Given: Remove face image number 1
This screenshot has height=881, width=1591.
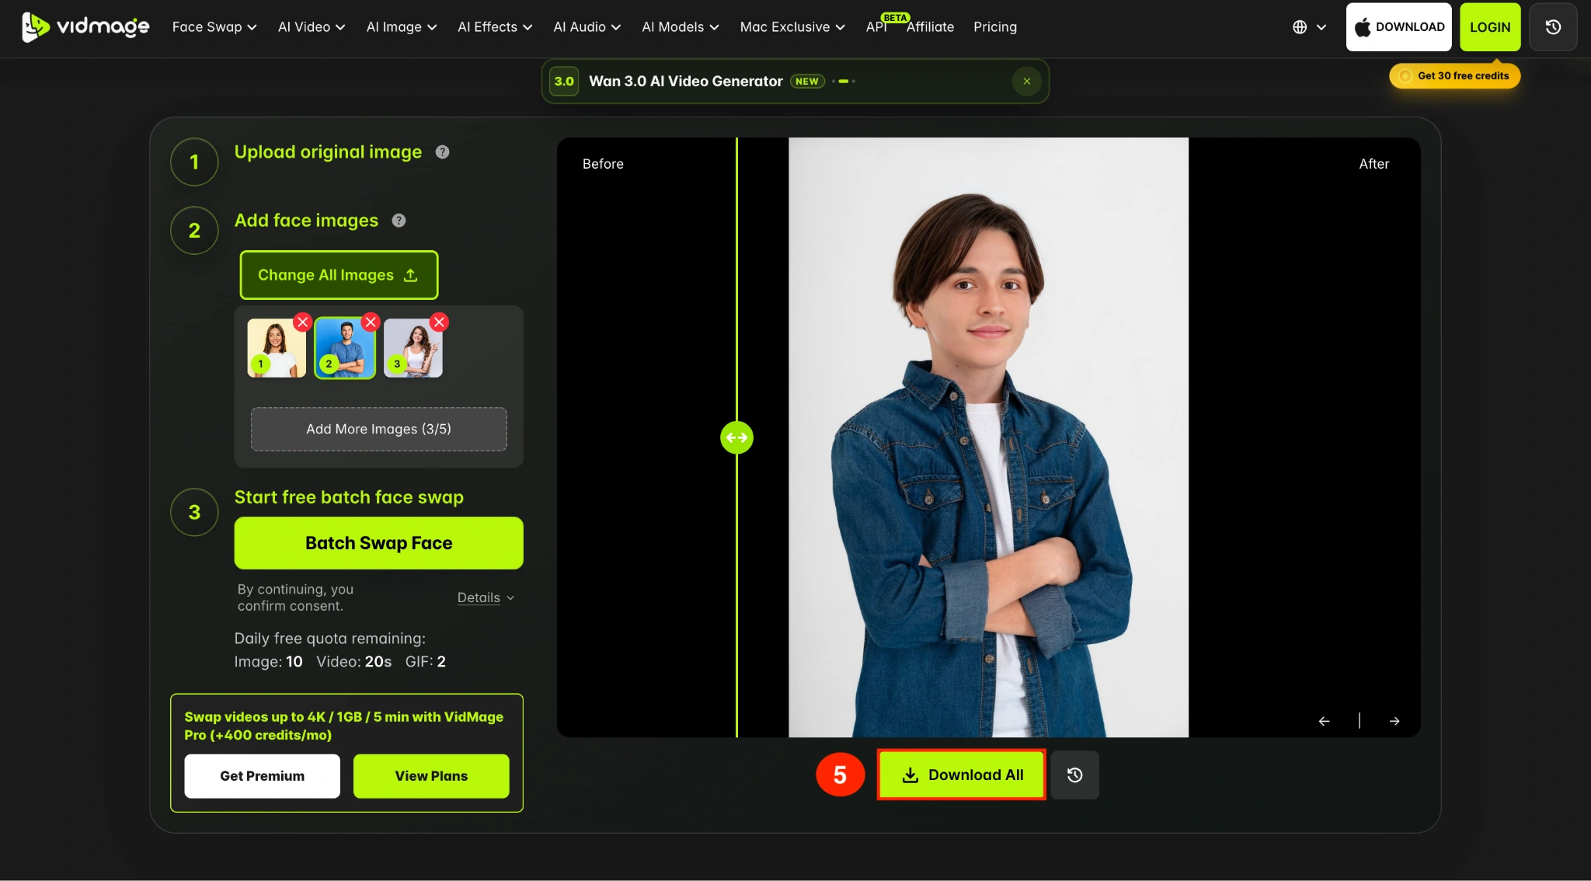Looking at the screenshot, I should pos(303,322).
